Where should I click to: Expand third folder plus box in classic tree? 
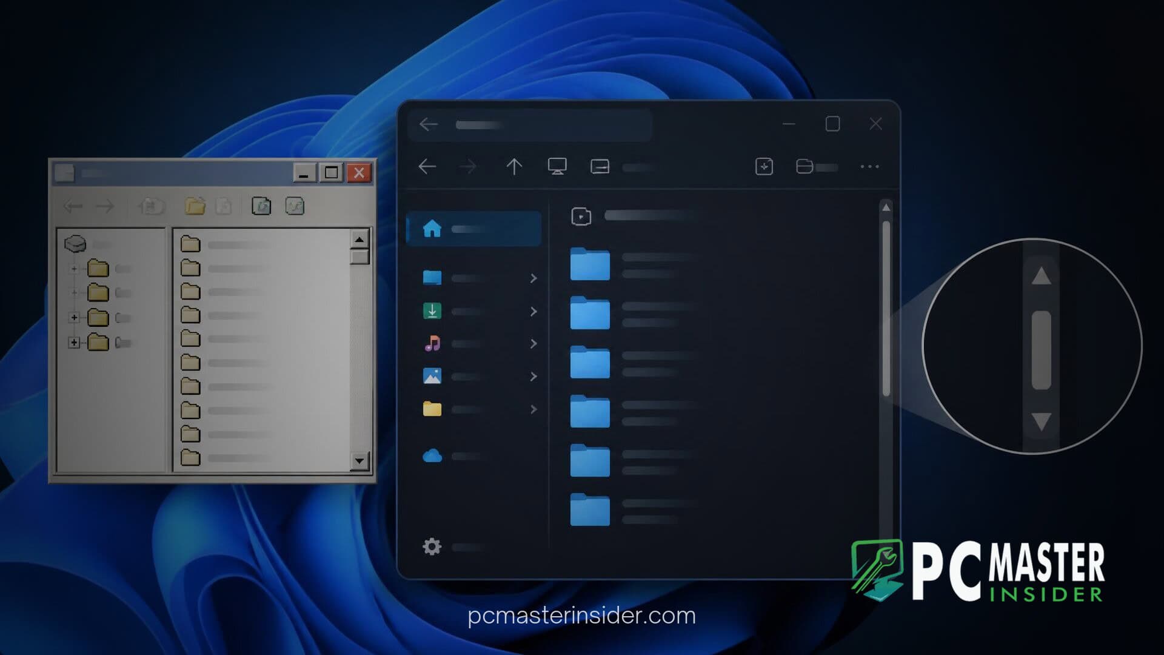74,317
